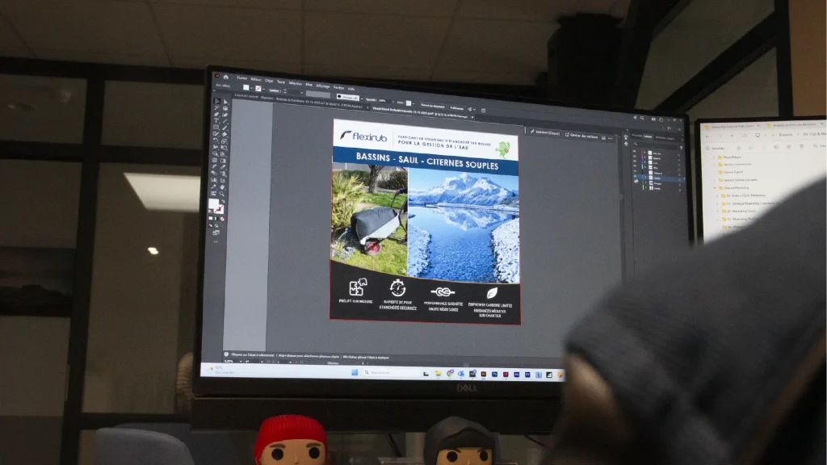This screenshot has height=465, width=827.
Task: Click the white Fill color swatch in toolbar
Action: tap(213, 203)
